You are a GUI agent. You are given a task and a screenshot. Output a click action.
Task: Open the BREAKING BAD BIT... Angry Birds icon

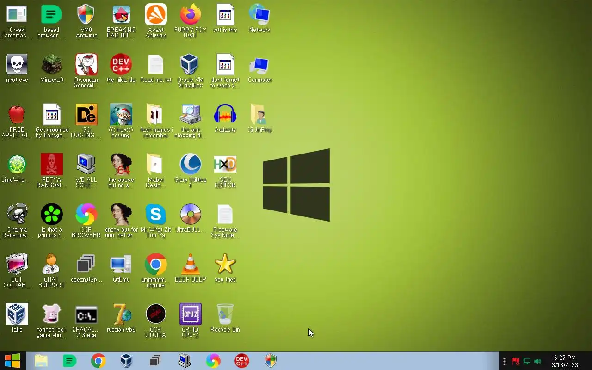point(121,15)
